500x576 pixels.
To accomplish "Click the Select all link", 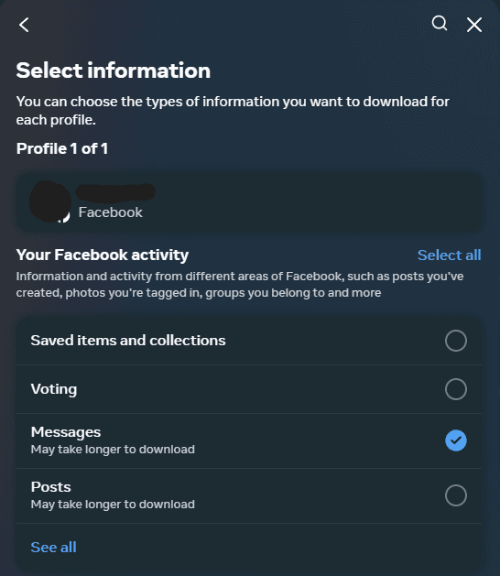I will pyautogui.click(x=449, y=255).
